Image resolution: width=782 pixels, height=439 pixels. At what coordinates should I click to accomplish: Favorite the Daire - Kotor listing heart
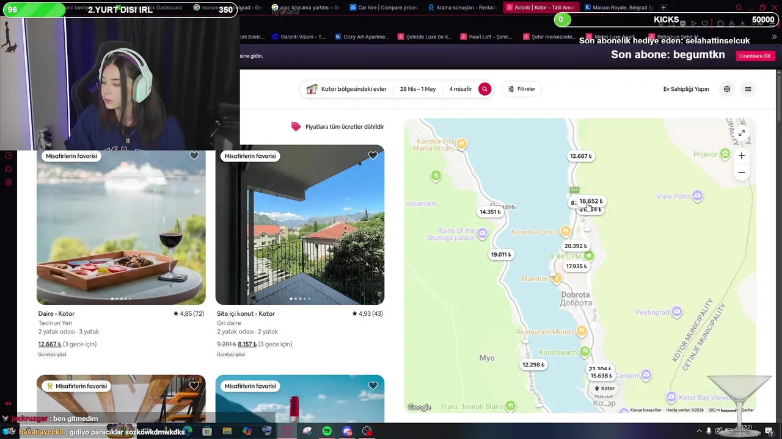(x=194, y=155)
